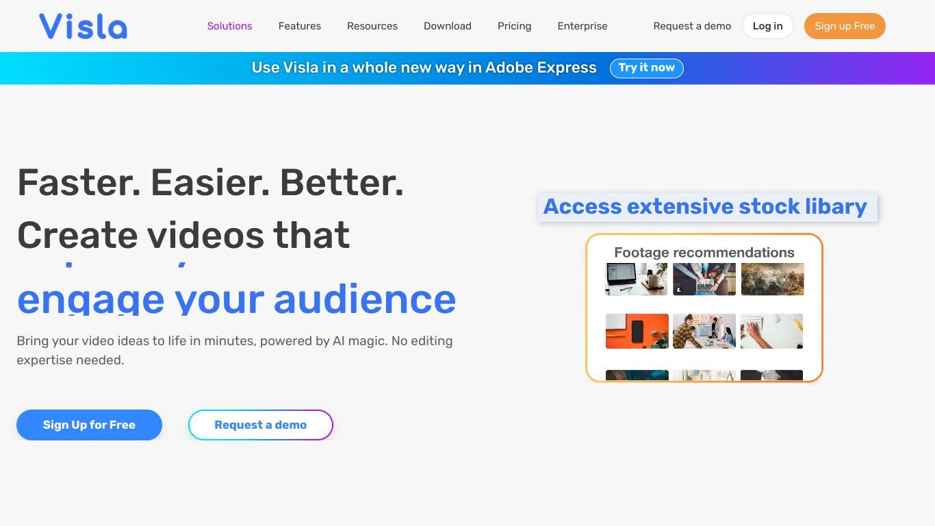The width and height of the screenshot is (935, 526).
Task: Click Try it now in banner
Action: [646, 68]
